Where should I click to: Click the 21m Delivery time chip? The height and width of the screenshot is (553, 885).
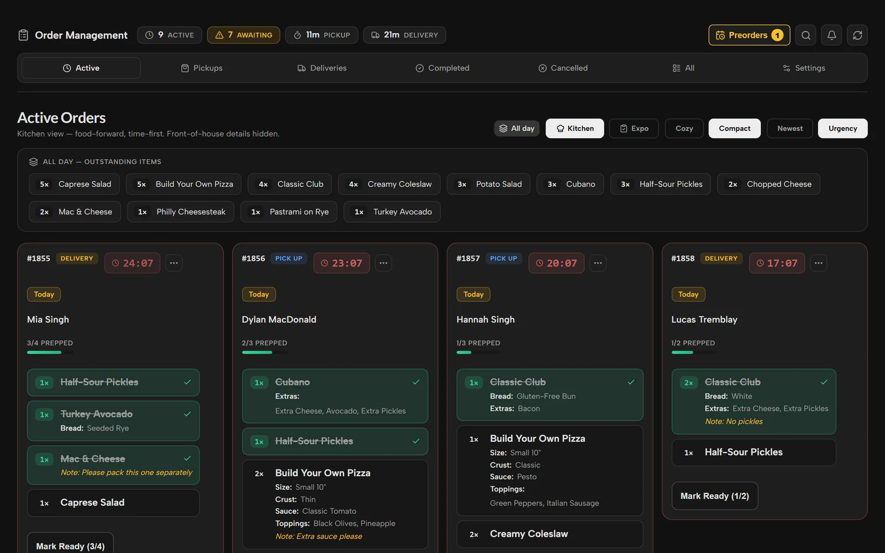(x=404, y=35)
